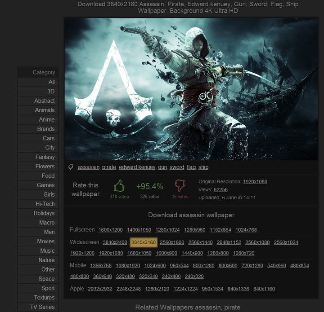
Task: Select the 2560x1440 widescreen size
Action: coord(200,242)
